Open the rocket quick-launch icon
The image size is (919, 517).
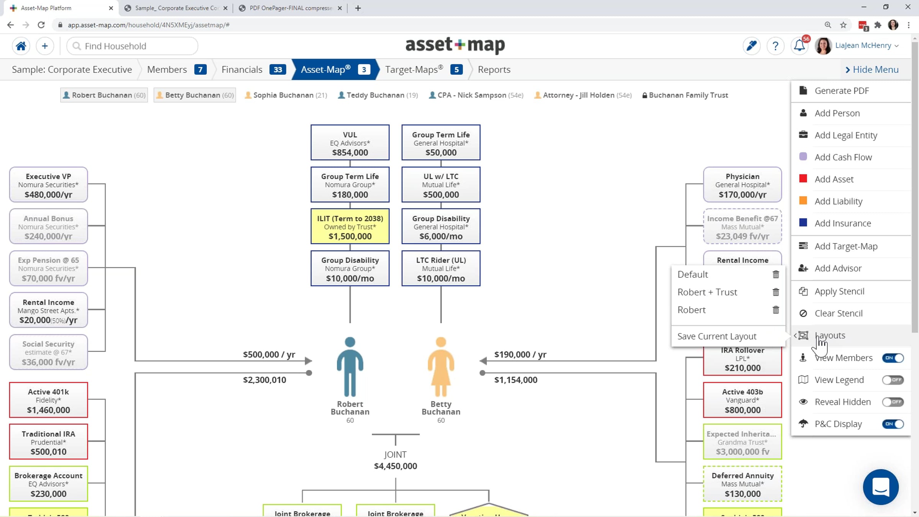[x=751, y=46]
